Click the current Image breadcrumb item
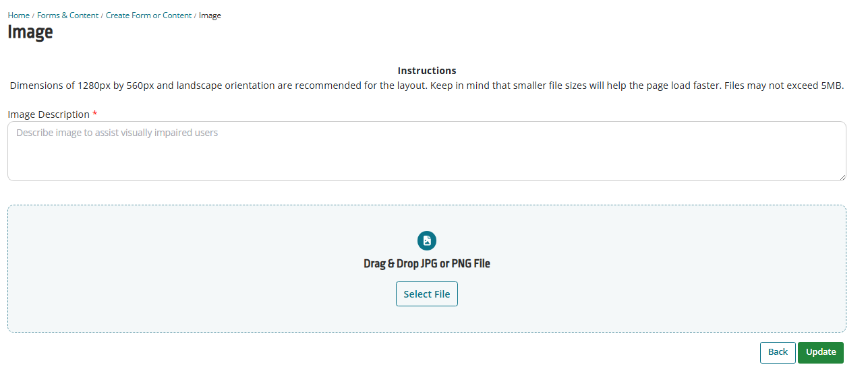Image resolution: width=866 pixels, height=373 pixels. (210, 15)
